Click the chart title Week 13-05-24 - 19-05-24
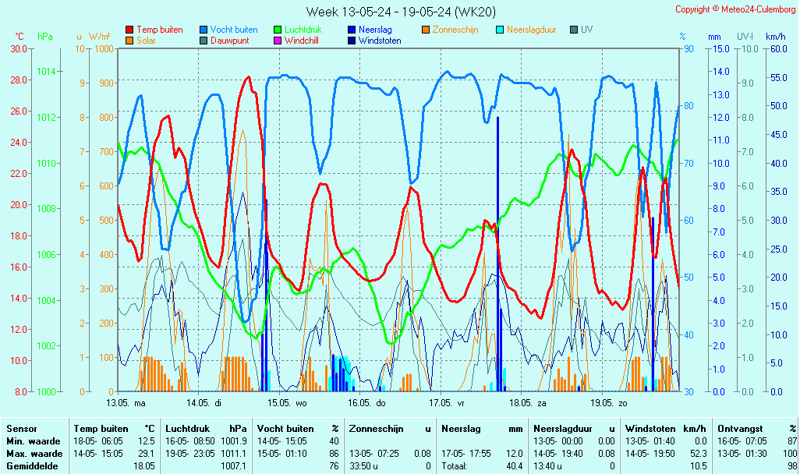The width and height of the screenshot is (800, 474). pos(400,11)
